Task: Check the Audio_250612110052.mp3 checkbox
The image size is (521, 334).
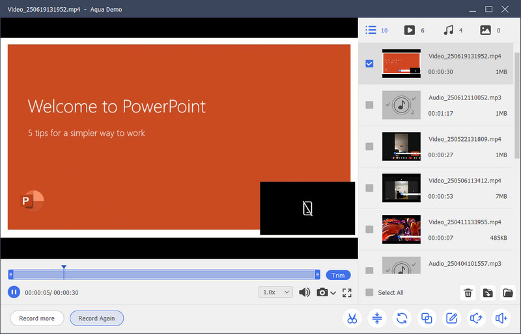Action: (369, 105)
